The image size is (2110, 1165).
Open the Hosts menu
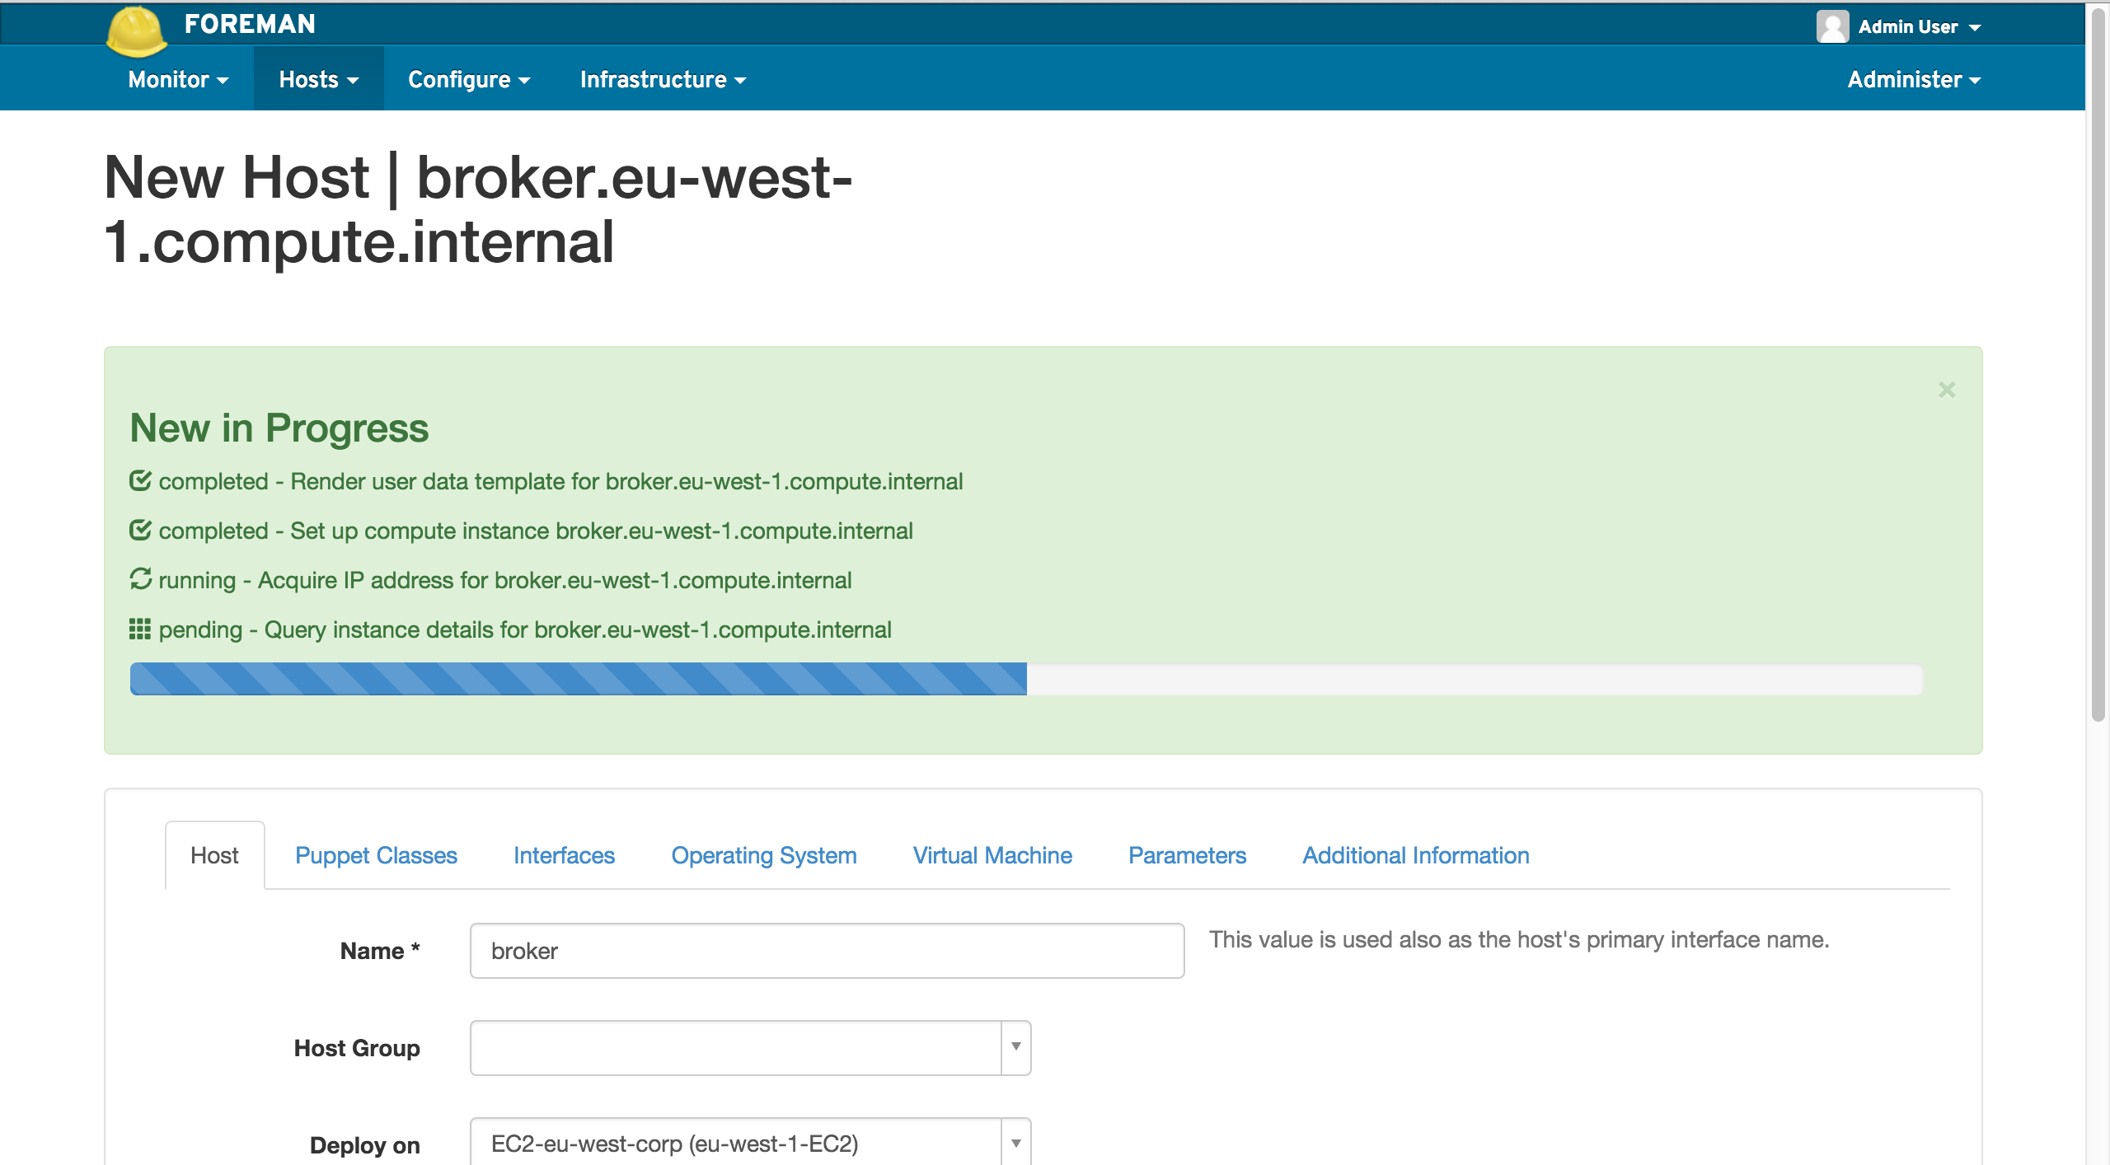pyautogui.click(x=318, y=79)
